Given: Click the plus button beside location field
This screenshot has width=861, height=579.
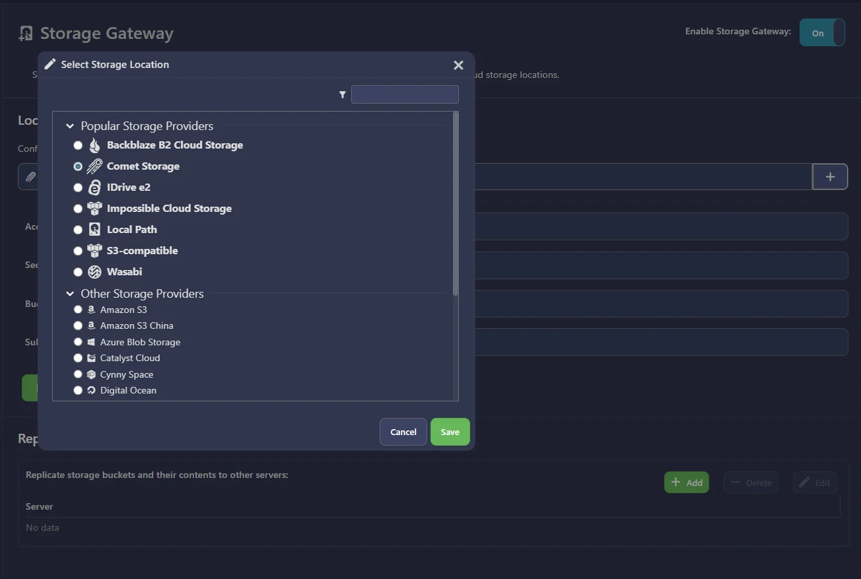Looking at the screenshot, I should pyautogui.click(x=830, y=176).
